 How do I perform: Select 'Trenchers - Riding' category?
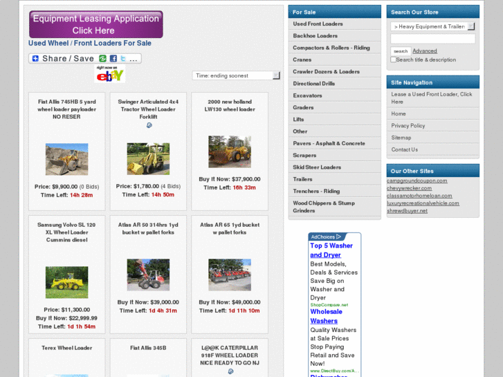point(335,191)
